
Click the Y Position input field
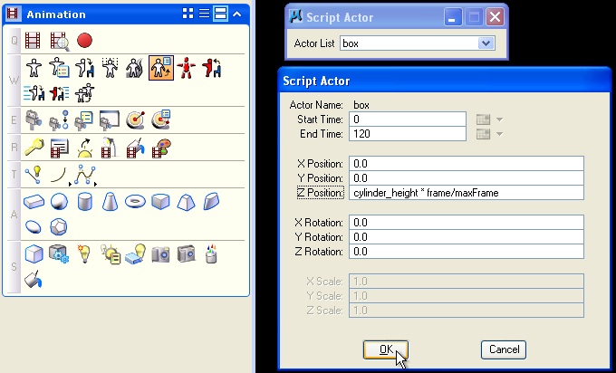(x=467, y=178)
